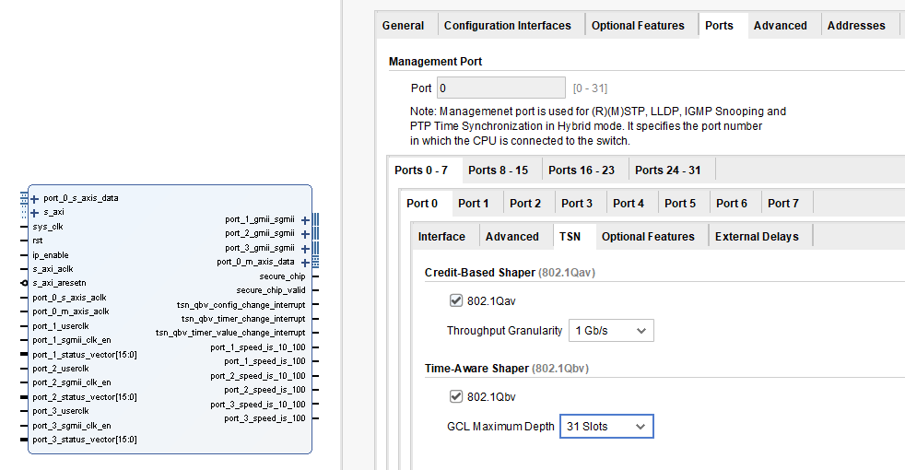Viewport: 905px width, 470px height.
Task: Switch to the Port 3 tab
Action: coord(577,203)
